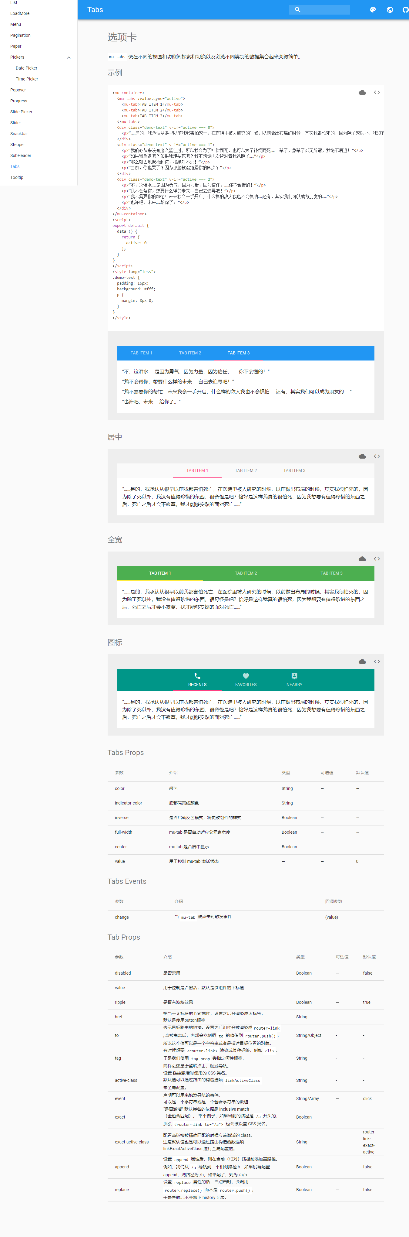Open the language globe icon in header
Image resolution: width=409 pixels, height=1237 pixels.
click(390, 10)
